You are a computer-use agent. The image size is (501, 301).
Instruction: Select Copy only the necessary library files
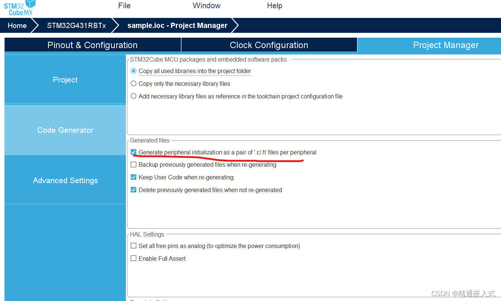(134, 84)
